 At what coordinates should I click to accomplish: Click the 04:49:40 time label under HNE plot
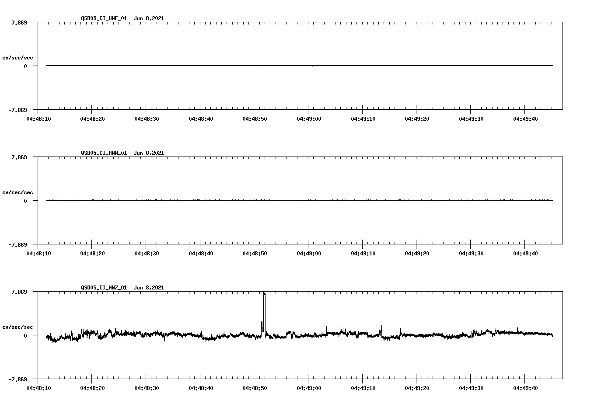pos(525,118)
